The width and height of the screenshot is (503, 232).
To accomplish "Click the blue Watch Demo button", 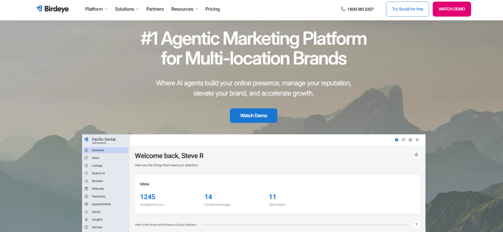I will 253,116.
